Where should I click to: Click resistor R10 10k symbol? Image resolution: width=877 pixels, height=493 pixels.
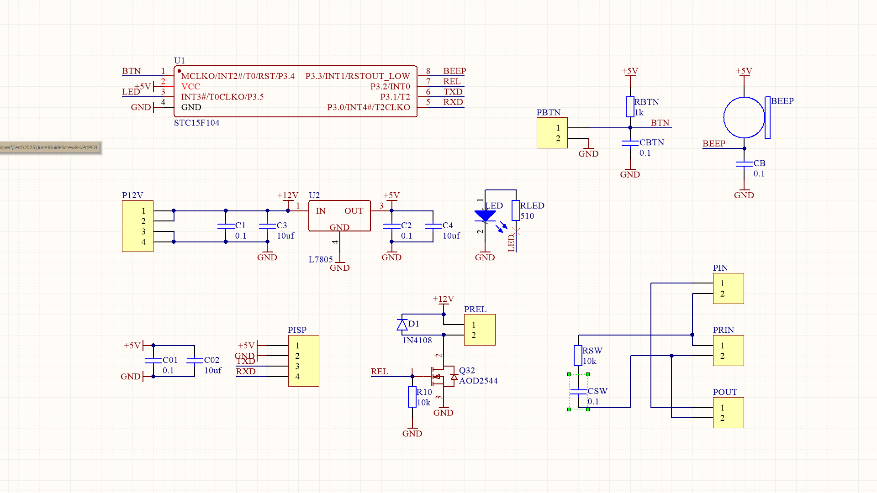pyautogui.click(x=411, y=397)
